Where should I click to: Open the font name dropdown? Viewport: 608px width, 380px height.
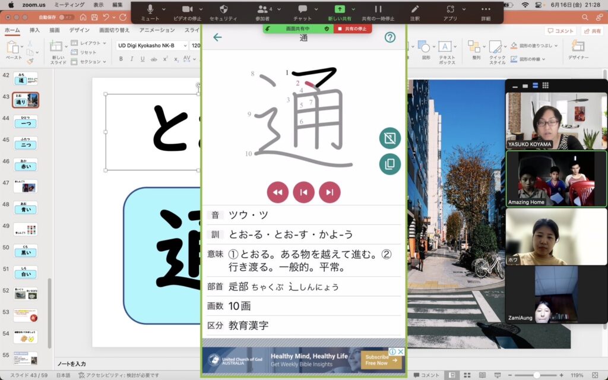pyautogui.click(x=185, y=46)
